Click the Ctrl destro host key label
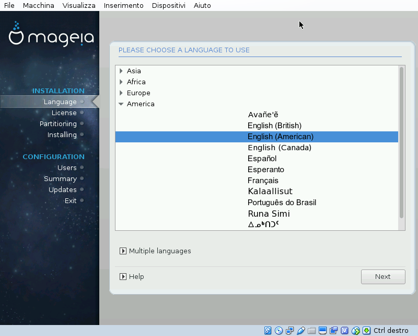Image resolution: width=418 pixels, height=336 pixels. click(391, 331)
